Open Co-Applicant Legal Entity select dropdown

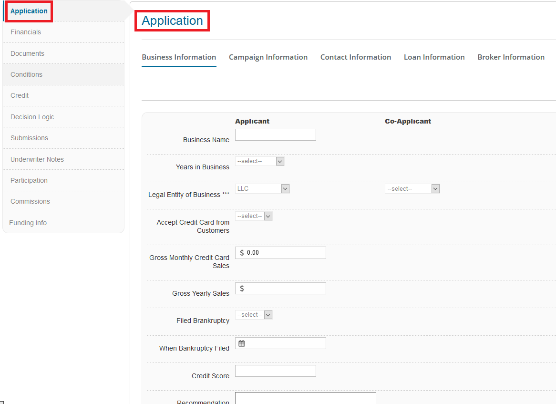(412, 189)
